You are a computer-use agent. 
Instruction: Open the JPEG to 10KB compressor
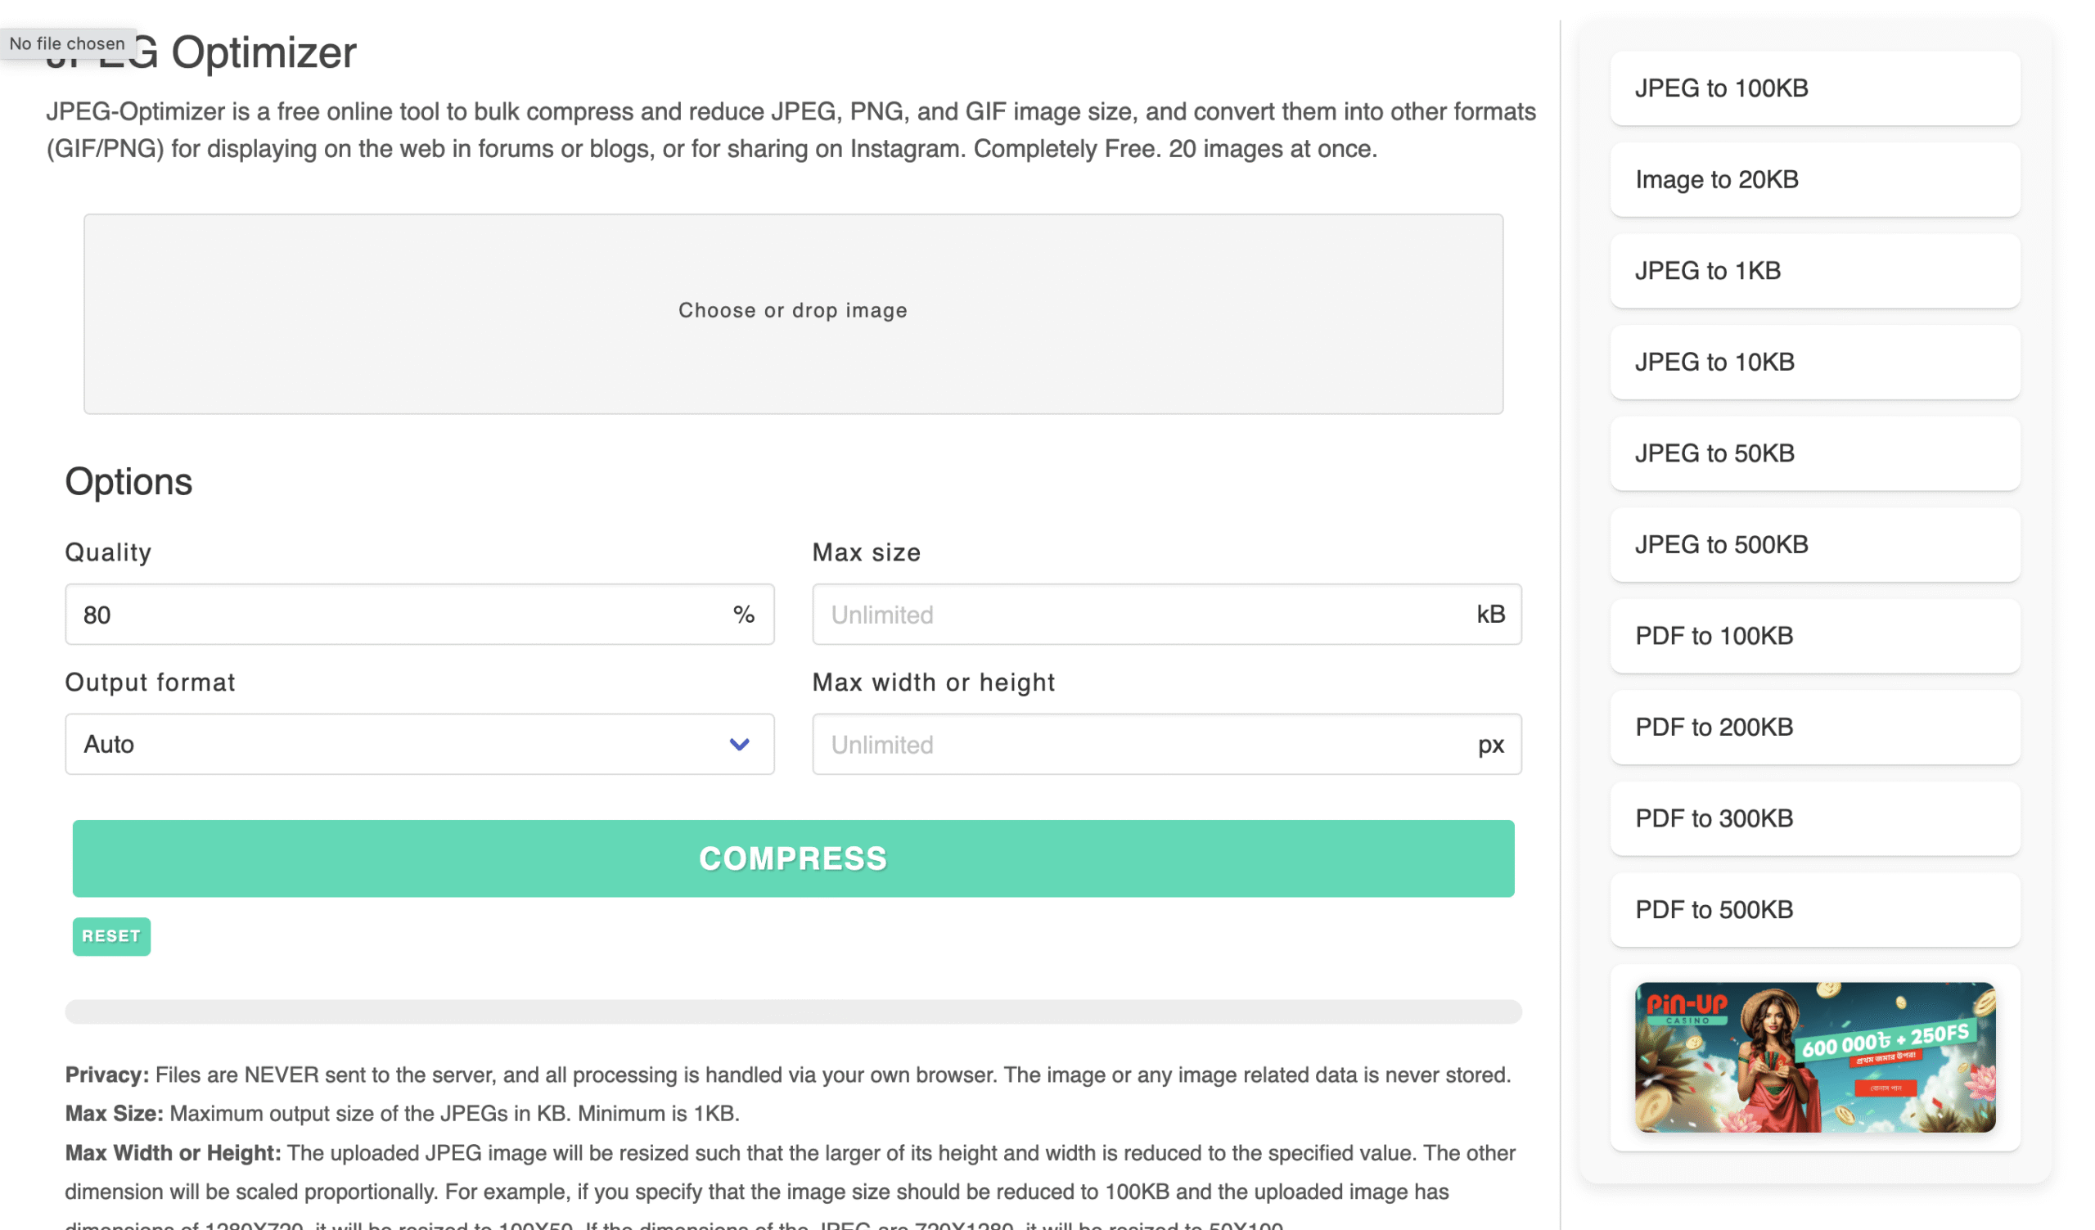pyautogui.click(x=1816, y=363)
